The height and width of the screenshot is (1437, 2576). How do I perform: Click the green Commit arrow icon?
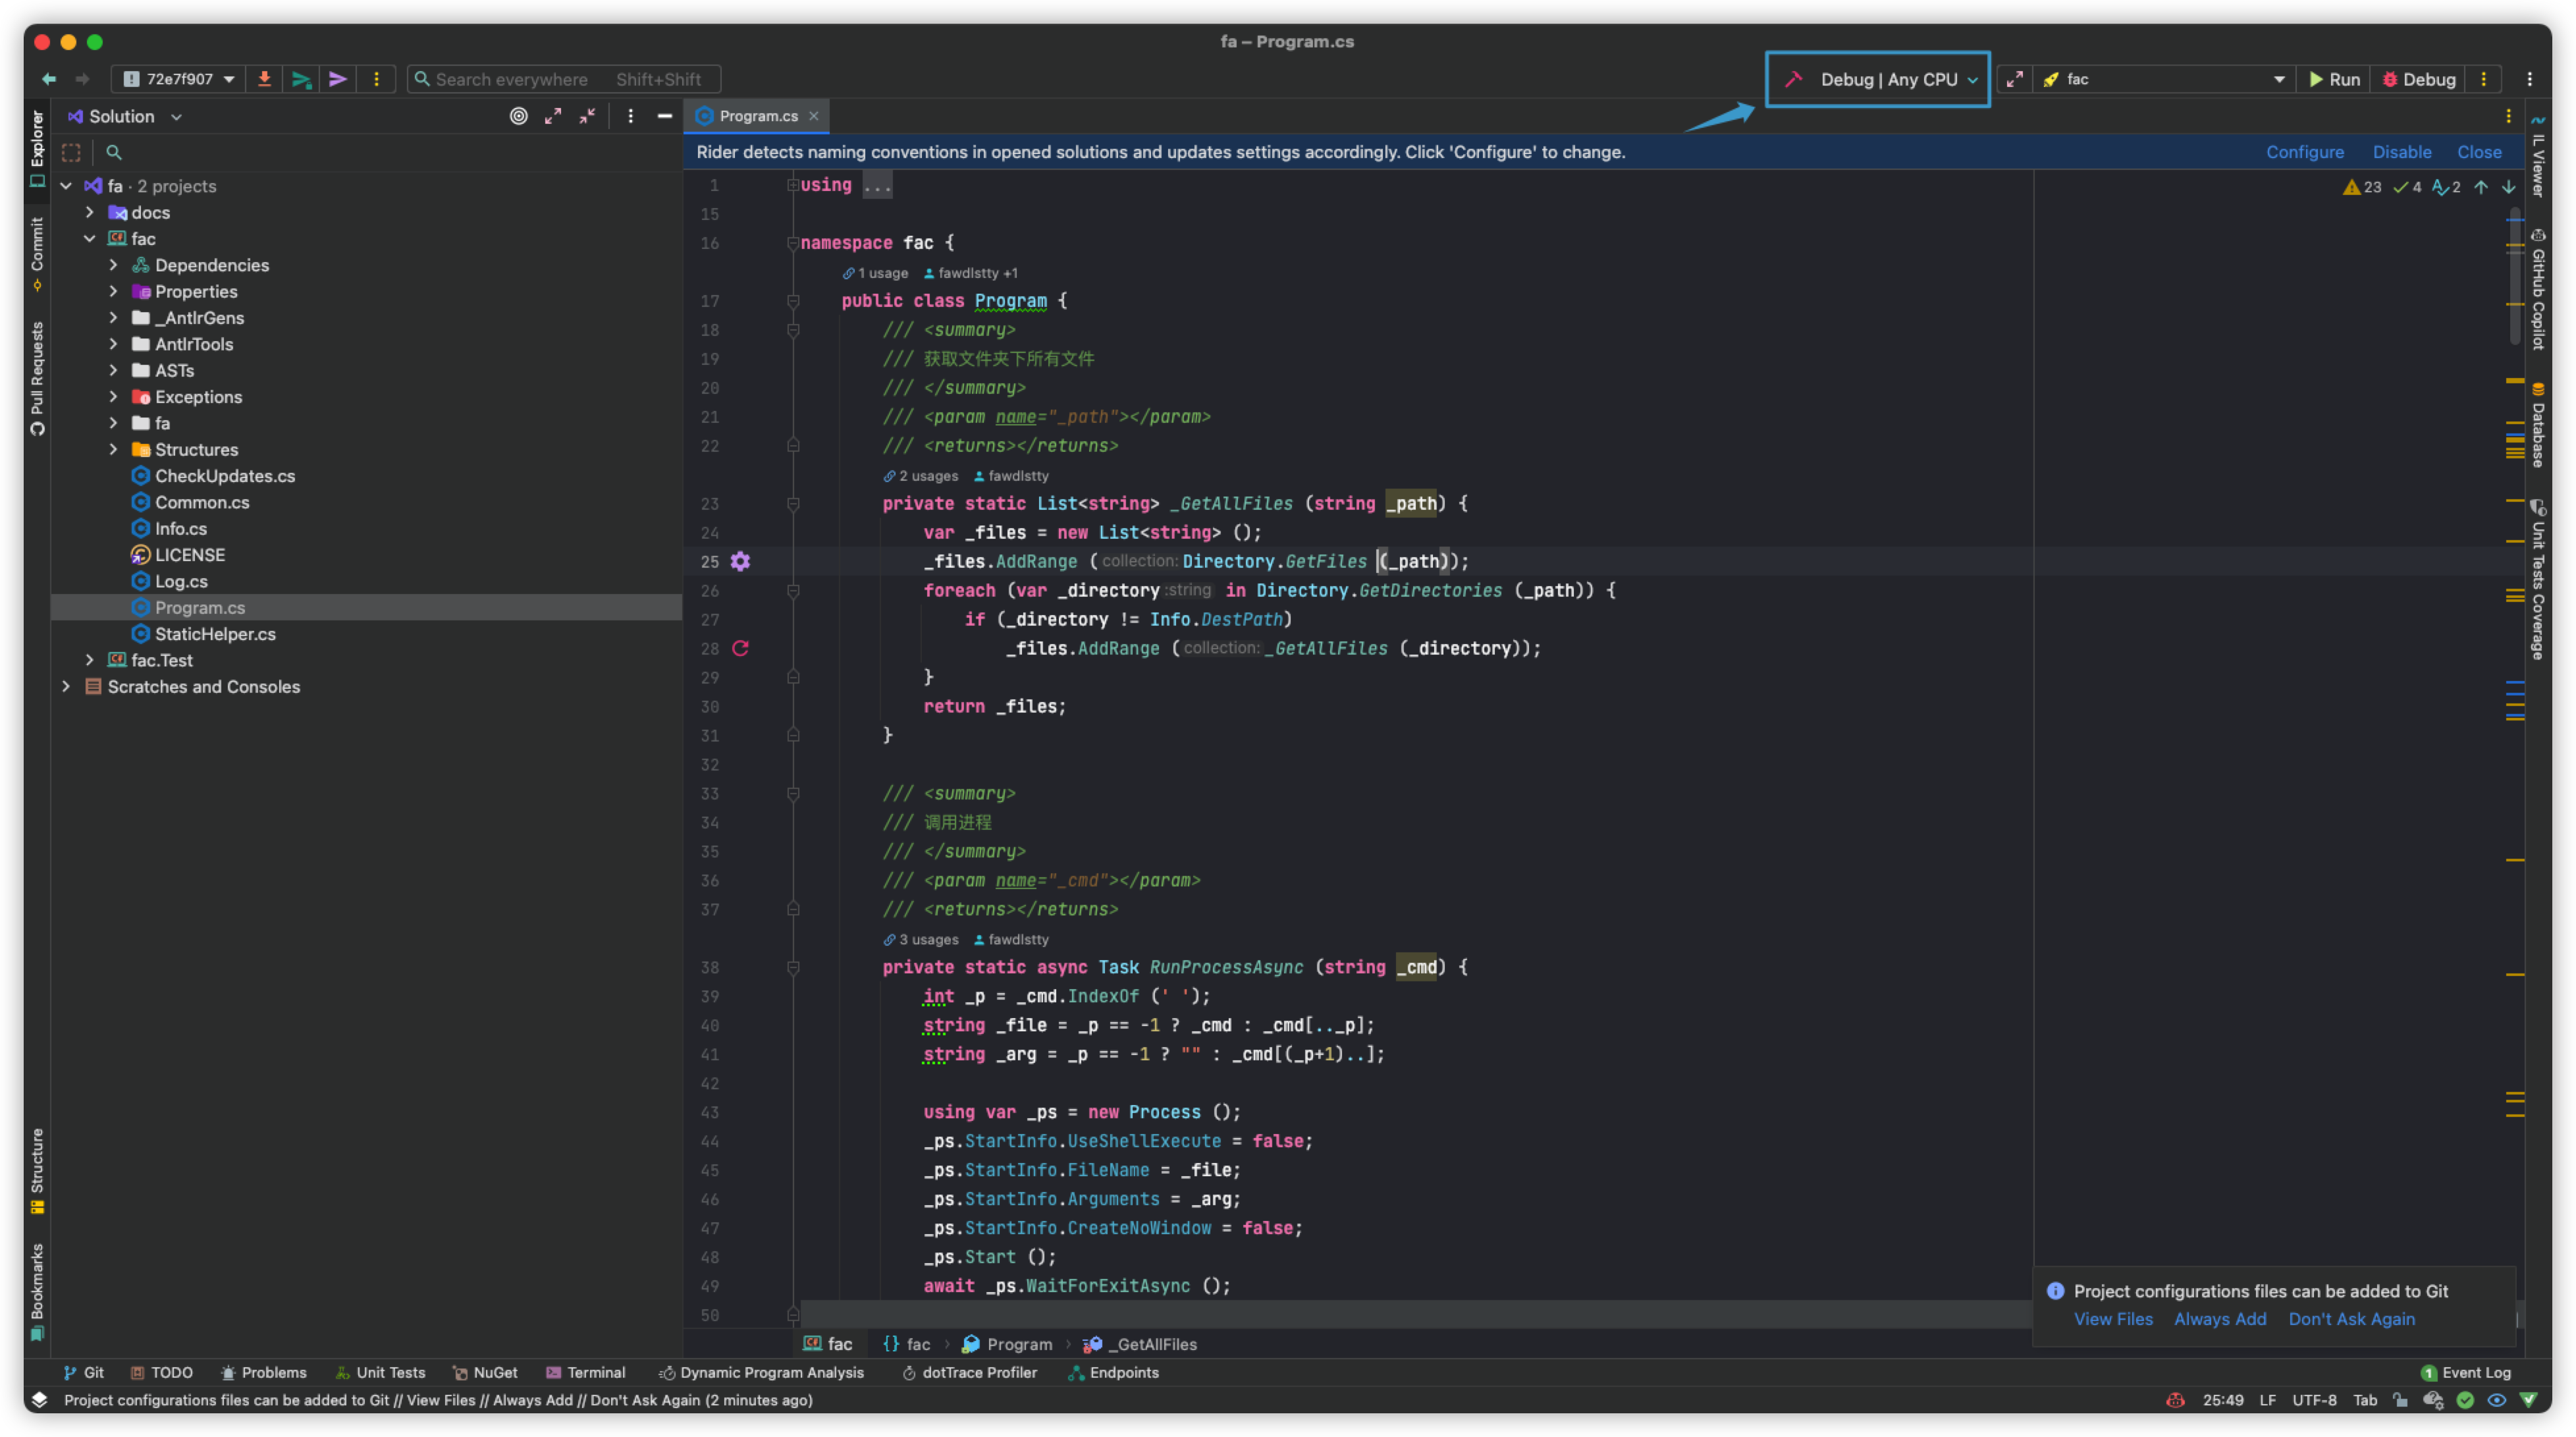pyautogui.click(x=301, y=79)
